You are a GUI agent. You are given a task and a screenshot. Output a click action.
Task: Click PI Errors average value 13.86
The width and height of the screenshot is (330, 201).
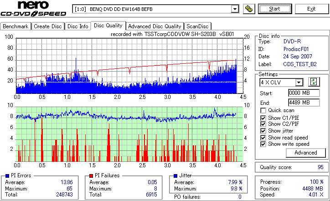point(67,182)
